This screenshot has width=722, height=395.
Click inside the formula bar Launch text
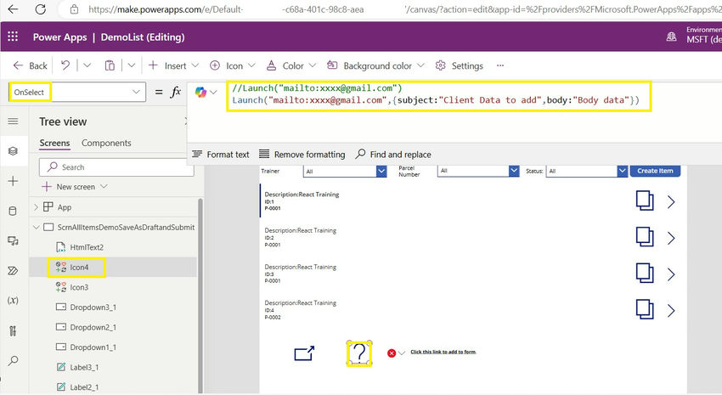pyautogui.click(x=436, y=100)
